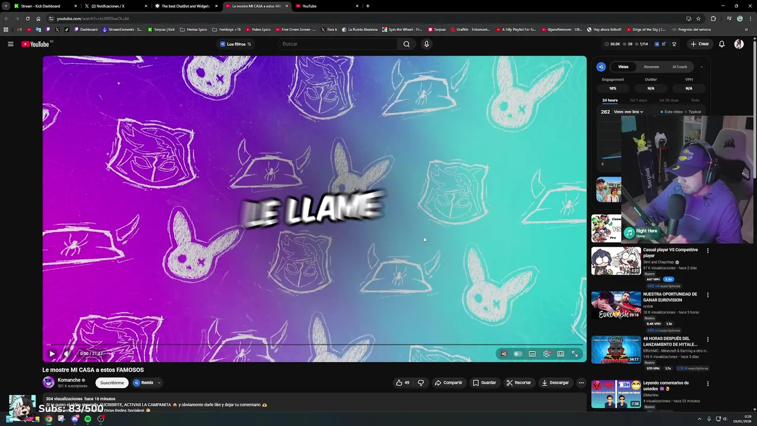Toggle the autoplay switch in player
The width and height of the screenshot is (757, 426).
coord(518,354)
